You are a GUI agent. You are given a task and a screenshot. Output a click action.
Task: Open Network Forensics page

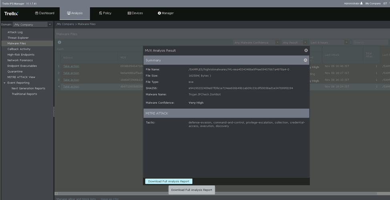pyautogui.click(x=20, y=60)
